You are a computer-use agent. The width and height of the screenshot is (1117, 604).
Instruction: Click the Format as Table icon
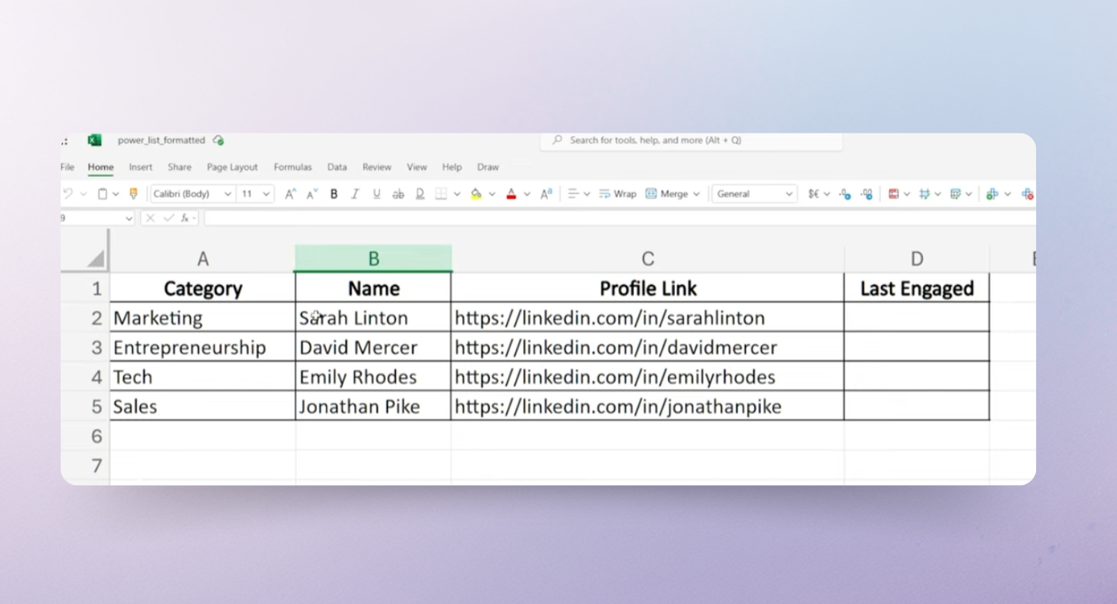pyautogui.click(x=924, y=193)
